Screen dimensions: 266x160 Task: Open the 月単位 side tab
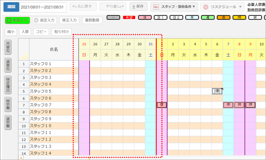click(8, 47)
